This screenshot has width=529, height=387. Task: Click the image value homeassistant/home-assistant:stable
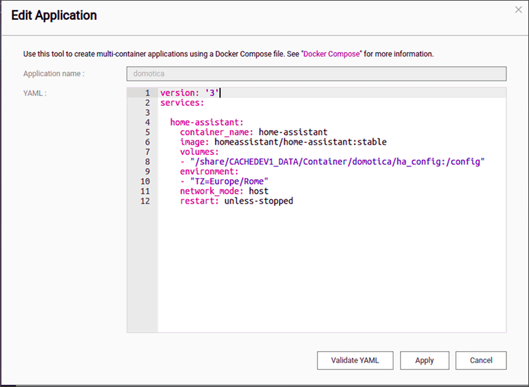[300, 142]
